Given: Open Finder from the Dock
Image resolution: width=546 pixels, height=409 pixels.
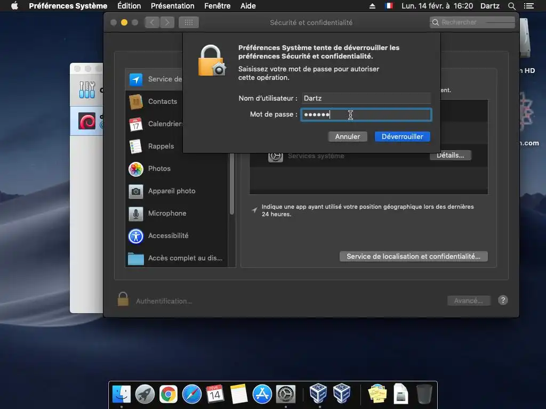Looking at the screenshot, I should 122,394.
